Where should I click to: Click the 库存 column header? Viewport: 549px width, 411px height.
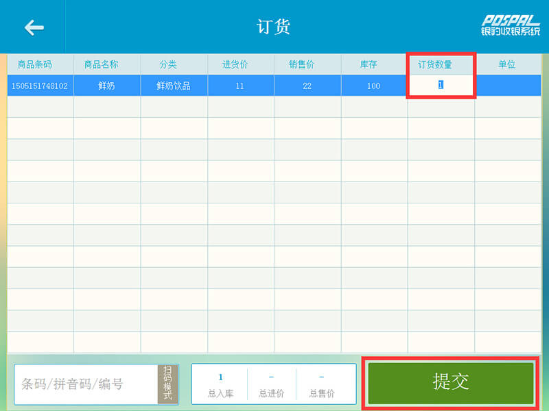[373, 64]
